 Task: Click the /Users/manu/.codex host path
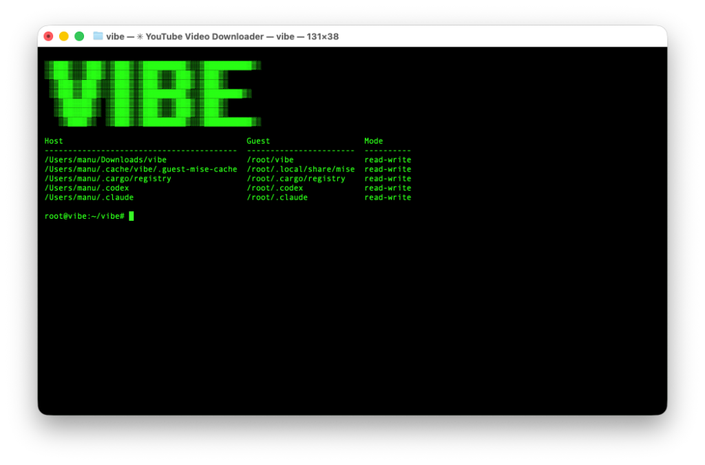(x=87, y=188)
